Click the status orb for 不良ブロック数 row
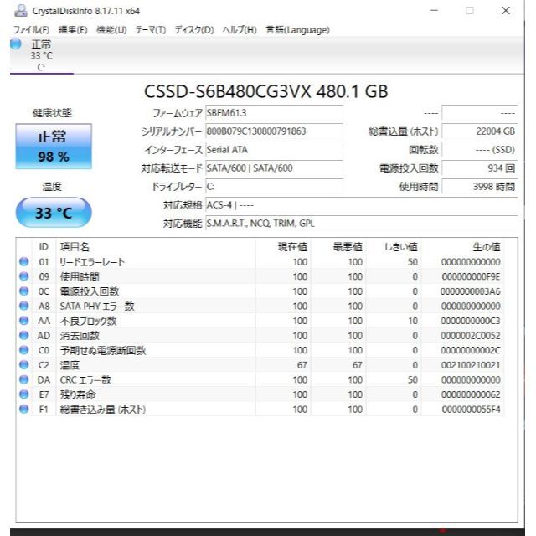 click(x=24, y=320)
